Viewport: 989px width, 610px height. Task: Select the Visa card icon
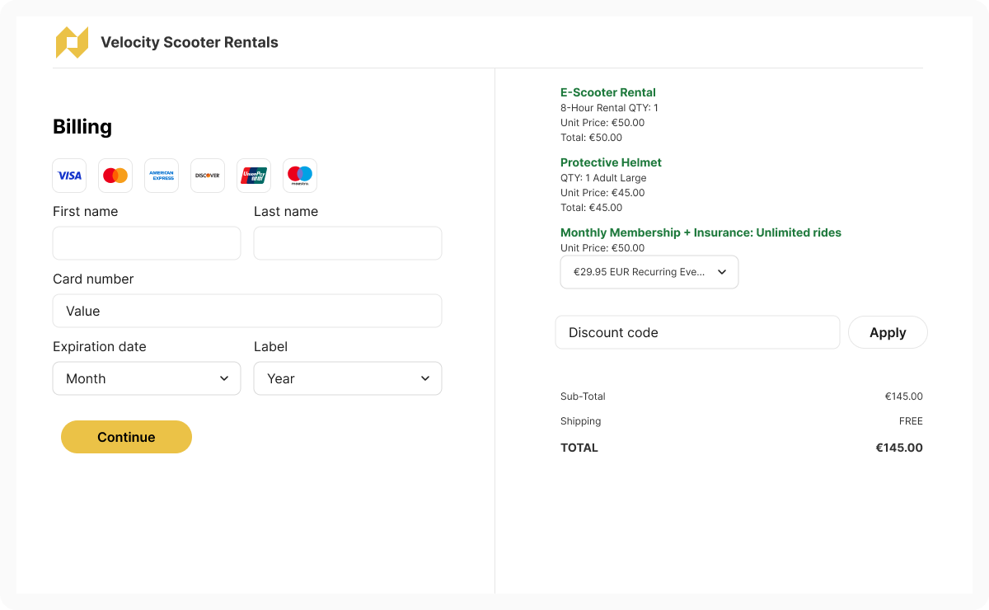point(69,176)
